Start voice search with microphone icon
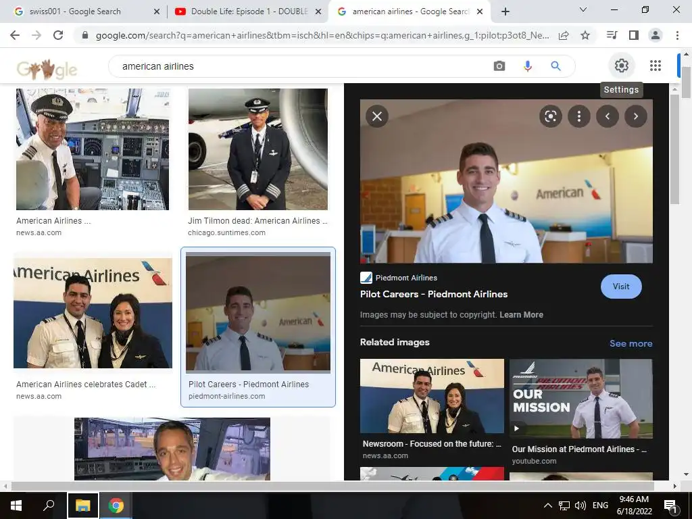 pyautogui.click(x=527, y=66)
